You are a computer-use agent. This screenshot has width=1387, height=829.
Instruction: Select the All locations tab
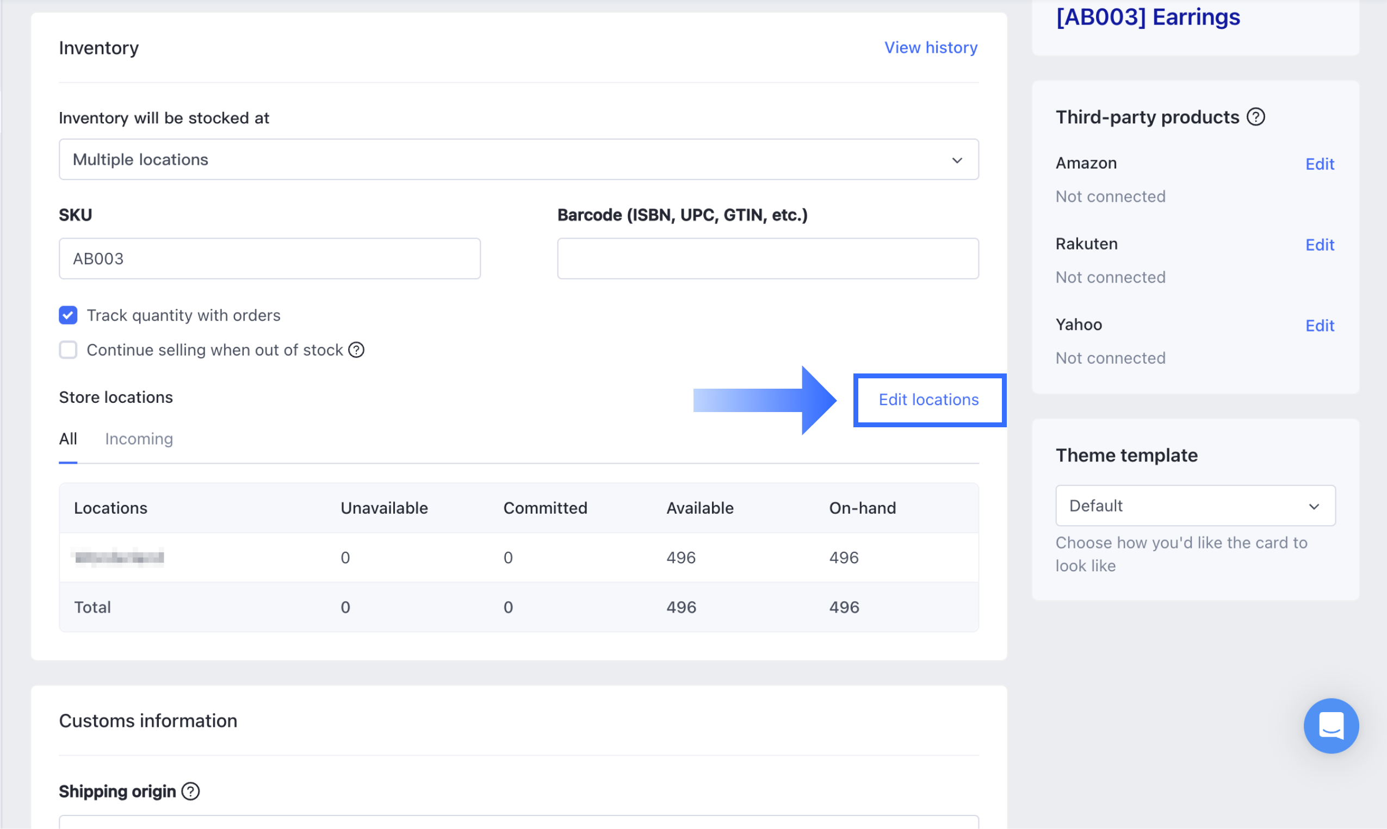click(68, 439)
